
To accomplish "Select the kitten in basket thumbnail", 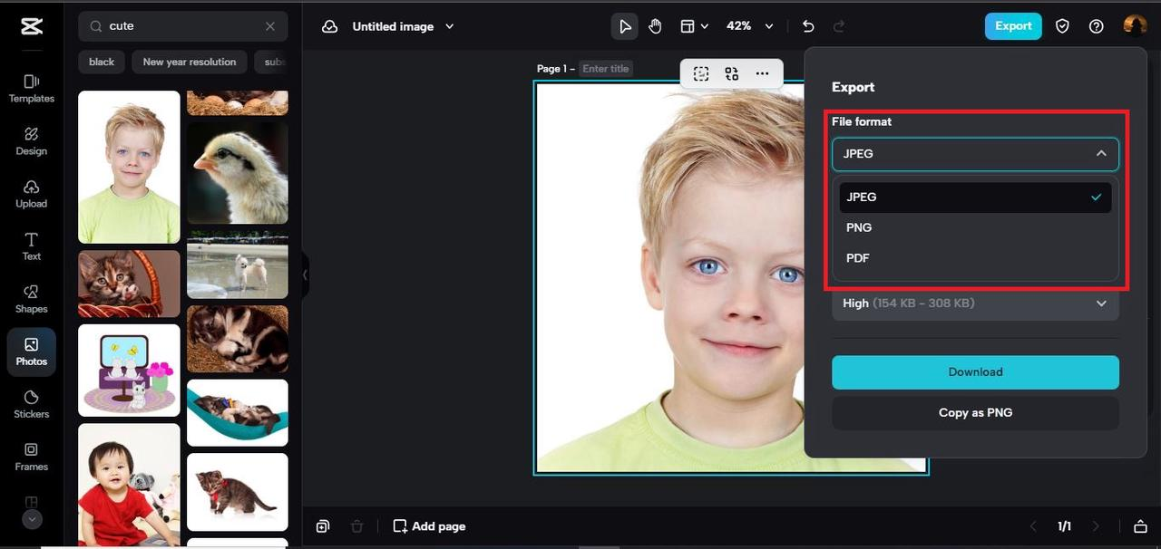I will (x=129, y=284).
